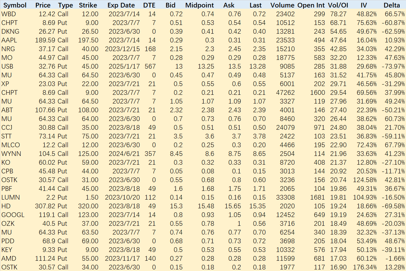The height and width of the screenshot is (271, 406).
Task: Select the KEY symbol cell
Action: (x=7, y=250)
